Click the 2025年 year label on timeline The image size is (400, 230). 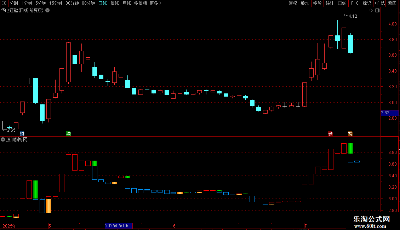point(10,226)
